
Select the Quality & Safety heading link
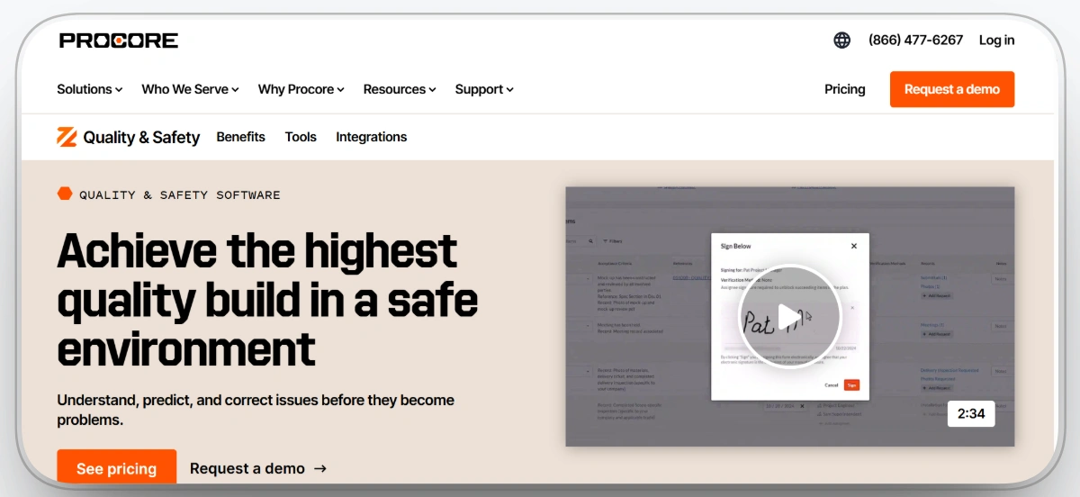pos(141,138)
